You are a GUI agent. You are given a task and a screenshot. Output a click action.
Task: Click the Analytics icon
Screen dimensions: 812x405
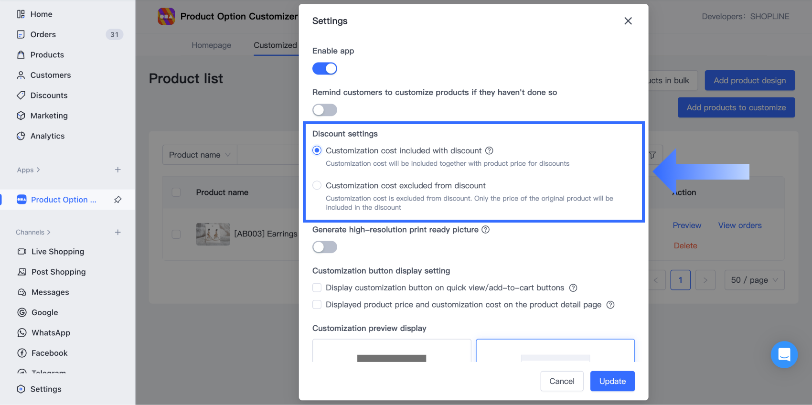21,136
